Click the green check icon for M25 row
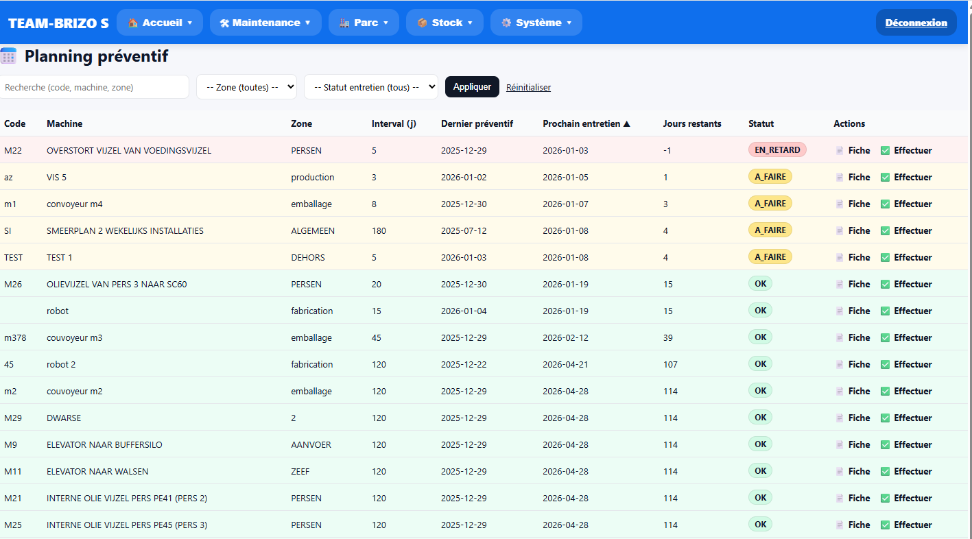972x539 pixels. click(x=885, y=525)
